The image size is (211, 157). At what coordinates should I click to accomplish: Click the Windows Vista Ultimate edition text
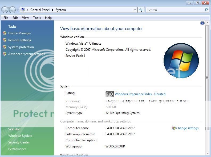tap(83, 44)
